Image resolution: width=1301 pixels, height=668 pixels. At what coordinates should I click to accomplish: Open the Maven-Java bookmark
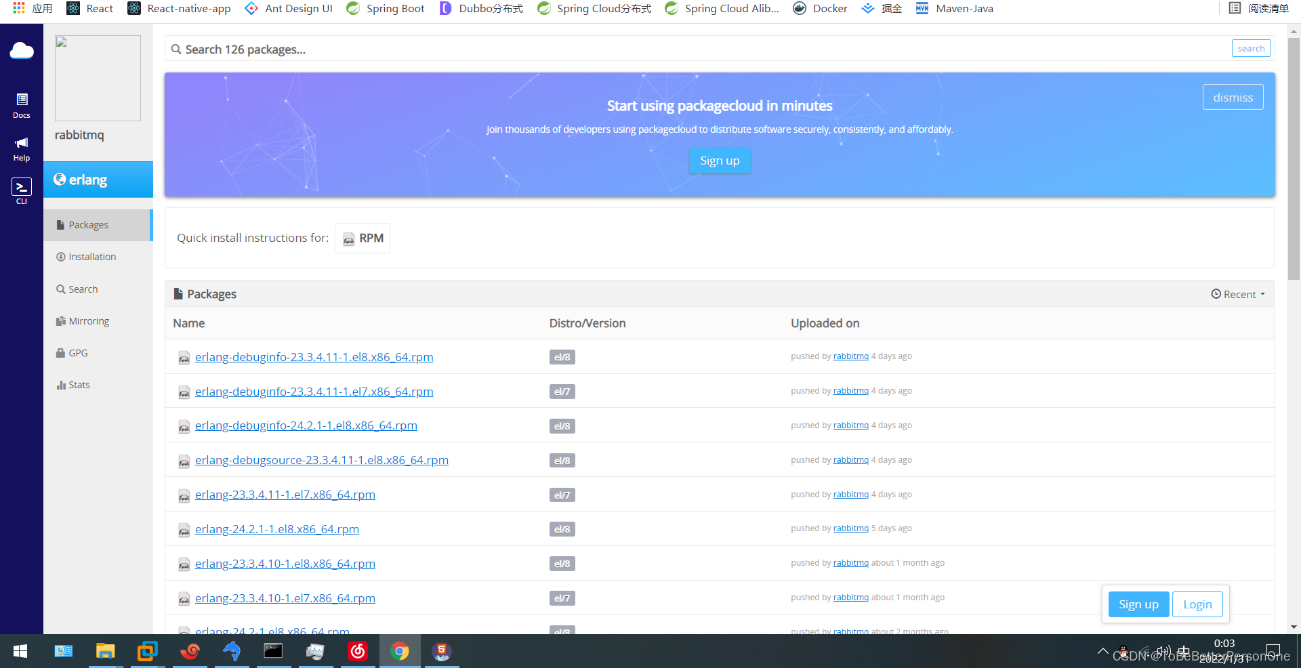click(954, 8)
